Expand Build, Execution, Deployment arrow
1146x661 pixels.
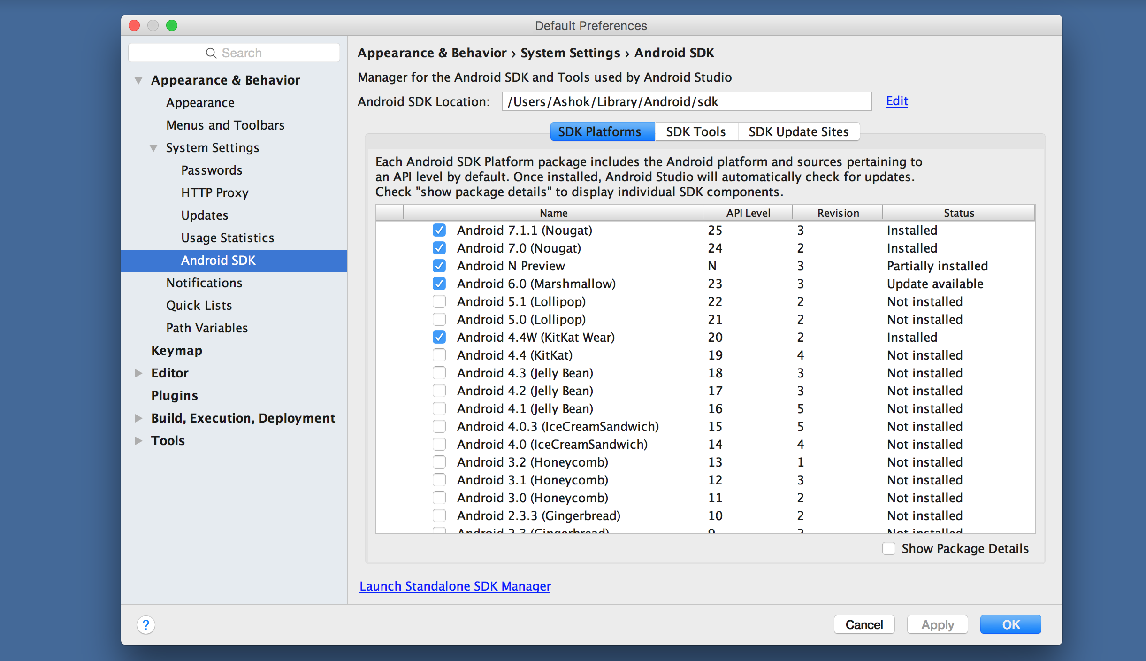(138, 418)
